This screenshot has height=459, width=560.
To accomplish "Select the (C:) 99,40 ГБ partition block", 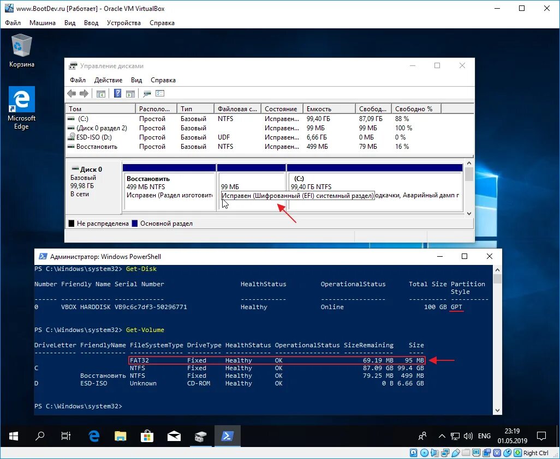I will pyautogui.click(x=374, y=188).
